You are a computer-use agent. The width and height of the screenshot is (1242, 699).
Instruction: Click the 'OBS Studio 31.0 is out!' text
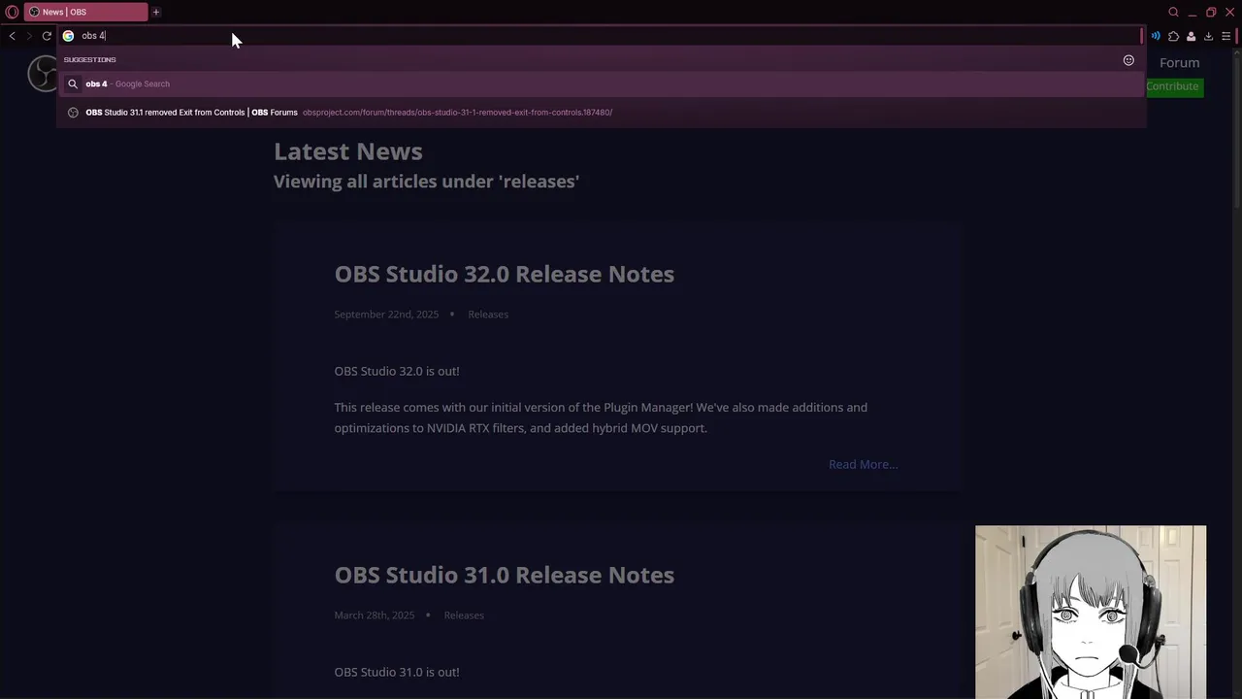tap(397, 672)
